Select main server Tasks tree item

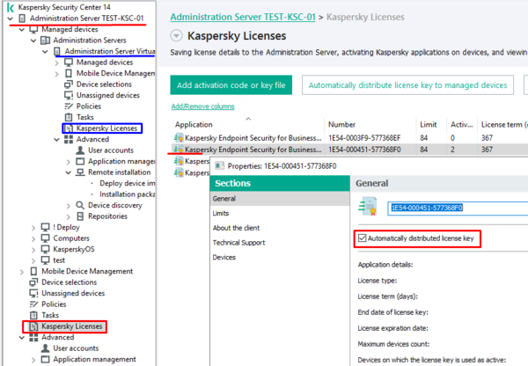50,316
